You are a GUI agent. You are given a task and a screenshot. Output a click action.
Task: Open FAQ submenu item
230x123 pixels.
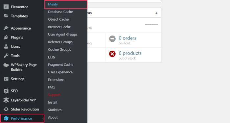51,87
